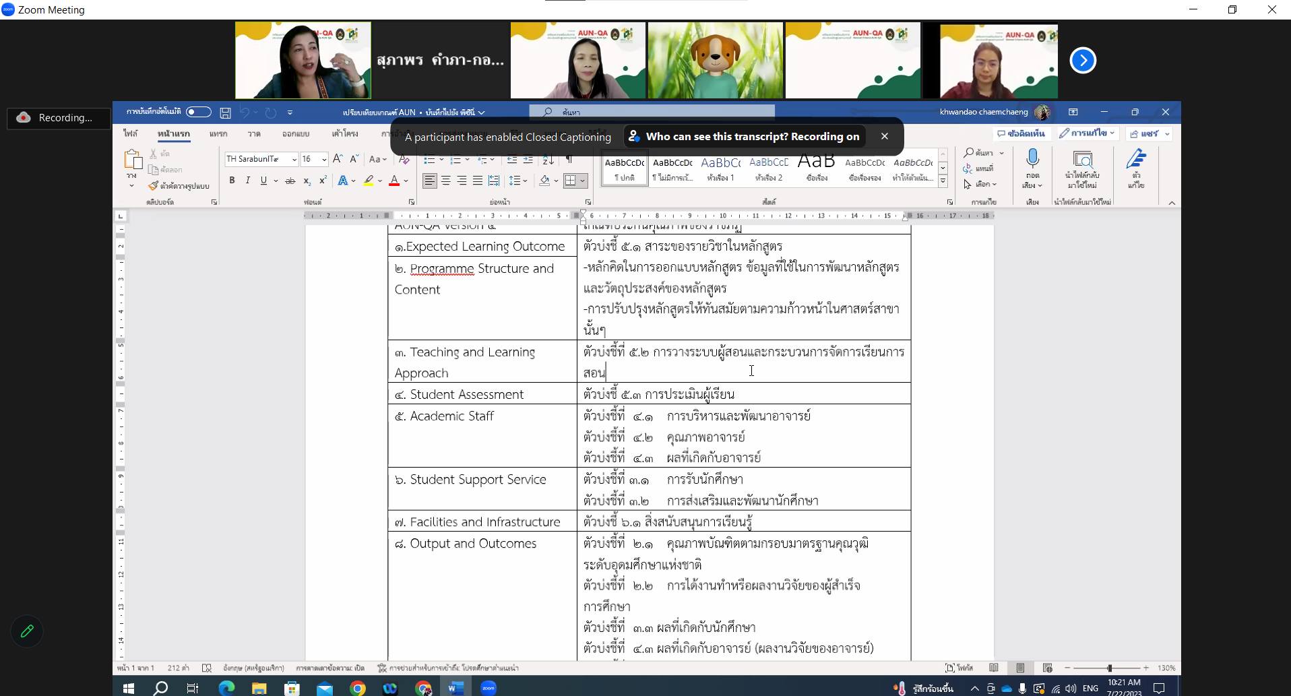Click the Sort A-Z icon
This screenshot has height=696, width=1291.
pyautogui.click(x=548, y=160)
